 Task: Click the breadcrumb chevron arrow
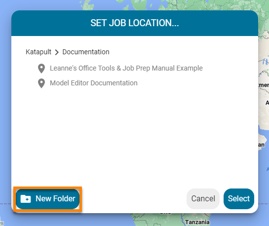point(57,52)
